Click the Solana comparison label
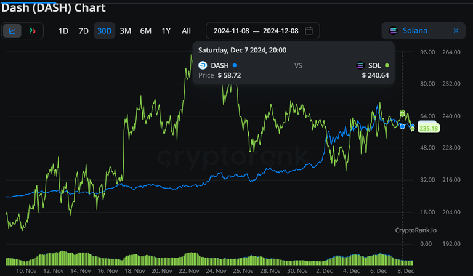This screenshot has height=276, width=473. 415,30
